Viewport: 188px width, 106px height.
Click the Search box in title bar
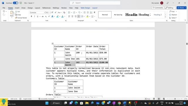[x=95, y=3]
